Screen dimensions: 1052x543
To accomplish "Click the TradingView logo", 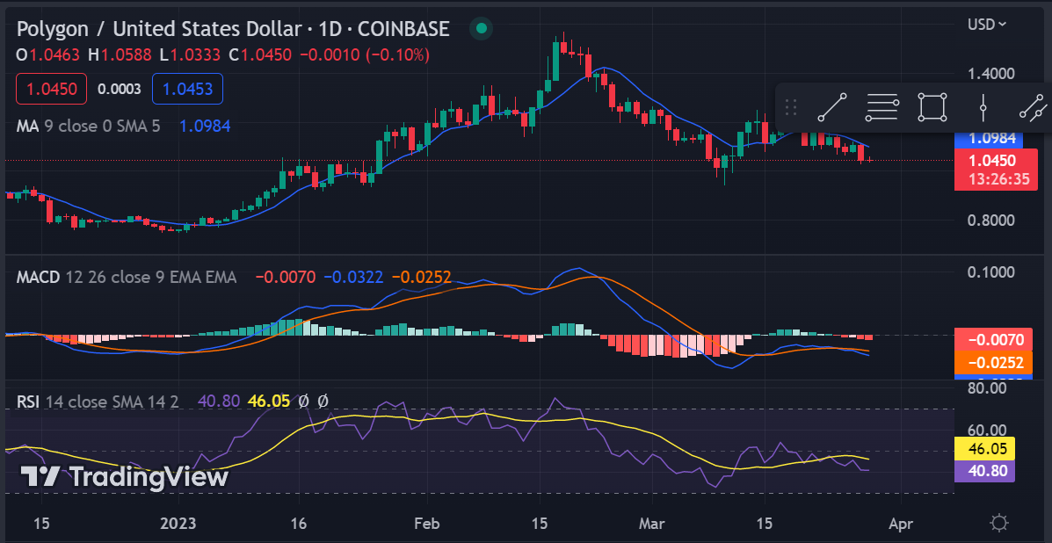I will pyautogui.click(x=125, y=476).
